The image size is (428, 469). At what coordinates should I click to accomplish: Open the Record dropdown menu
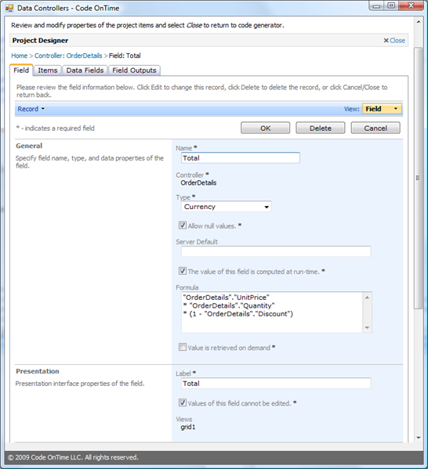tap(31, 109)
